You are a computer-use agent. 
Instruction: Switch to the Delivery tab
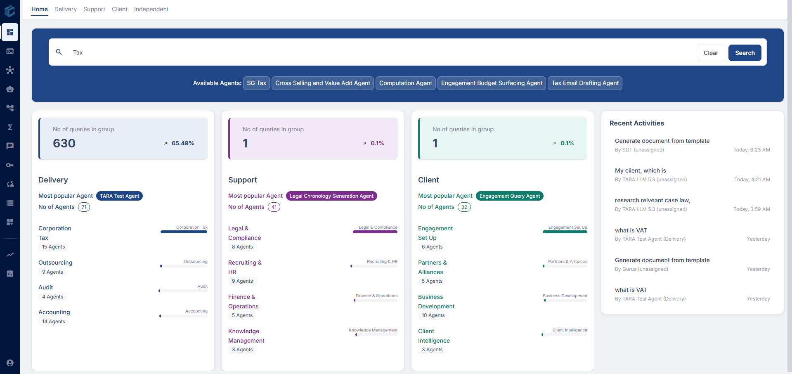tap(65, 9)
